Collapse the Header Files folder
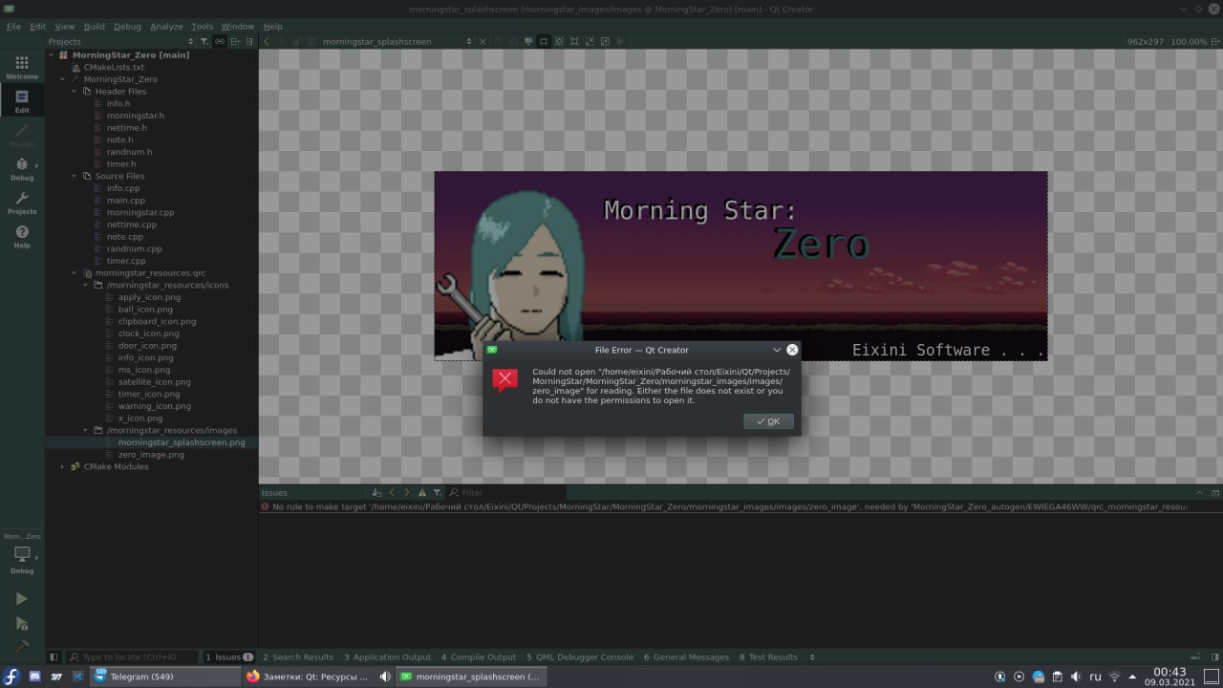This screenshot has height=688, width=1223. pyautogui.click(x=75, y=92)
